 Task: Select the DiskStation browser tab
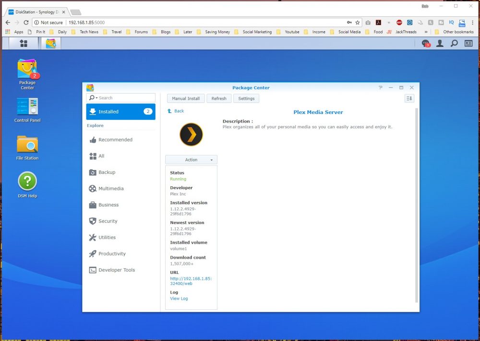[37, 12]
